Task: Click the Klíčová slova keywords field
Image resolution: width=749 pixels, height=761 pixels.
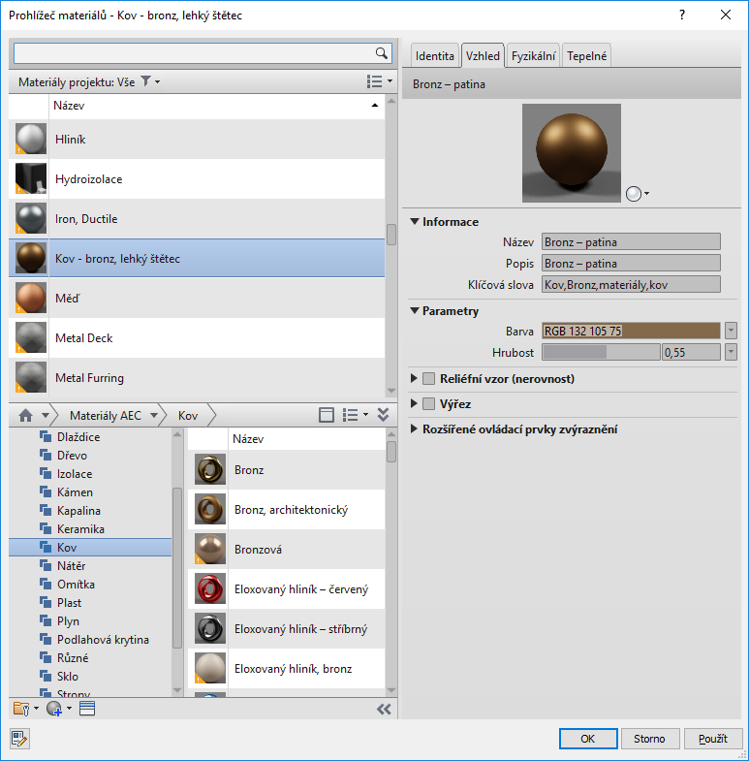Action: [631, 284]
